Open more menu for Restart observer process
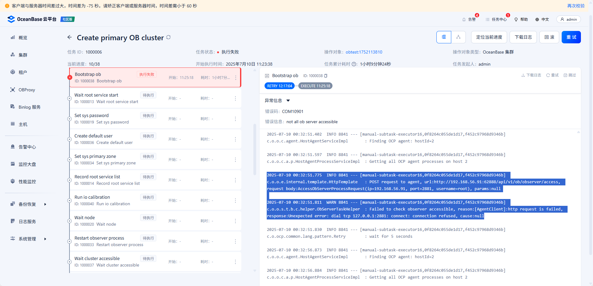This screenshot has width=593, height=286. pyautogui.click(x=235, y=241)
